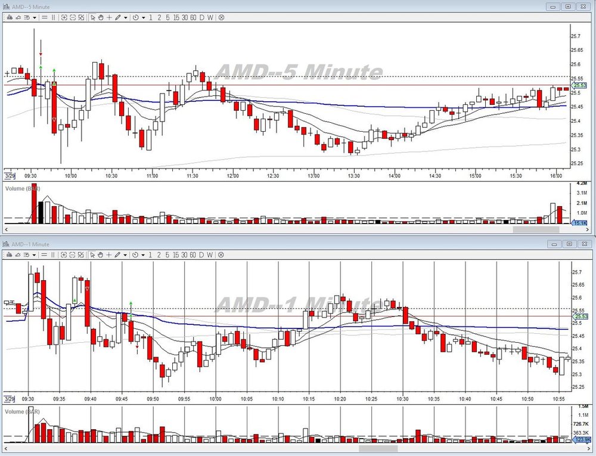Click horizontal scrollbar thumb in 5 Minute chart
Image resolution: width=596 pixels, height=456 pixels.
coord(536,229)
